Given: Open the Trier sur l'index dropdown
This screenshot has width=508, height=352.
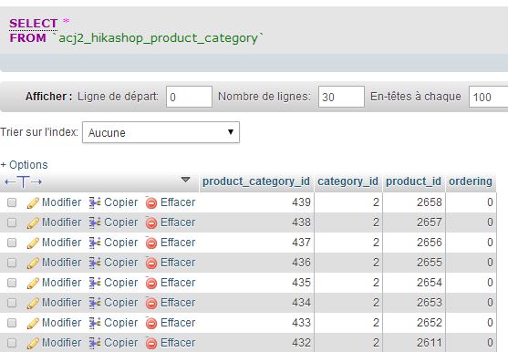Looking at the screenshot, I should point(161,132).
